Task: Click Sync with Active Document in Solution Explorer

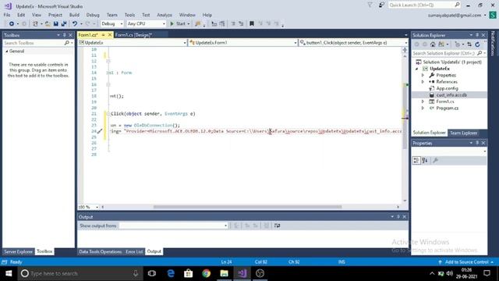Action: (469, 44)
